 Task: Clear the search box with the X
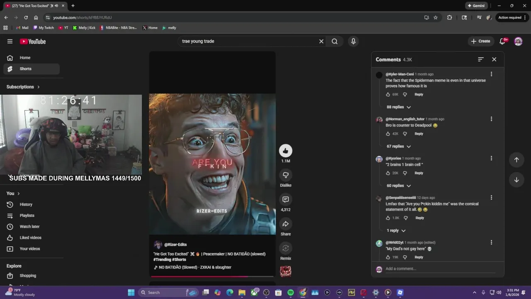321,41
